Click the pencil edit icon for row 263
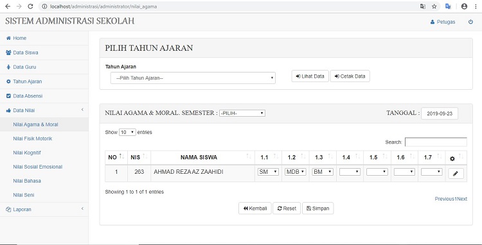Image resolution: width=482 pixels, height=245 pixels. [x=456, y=174]
